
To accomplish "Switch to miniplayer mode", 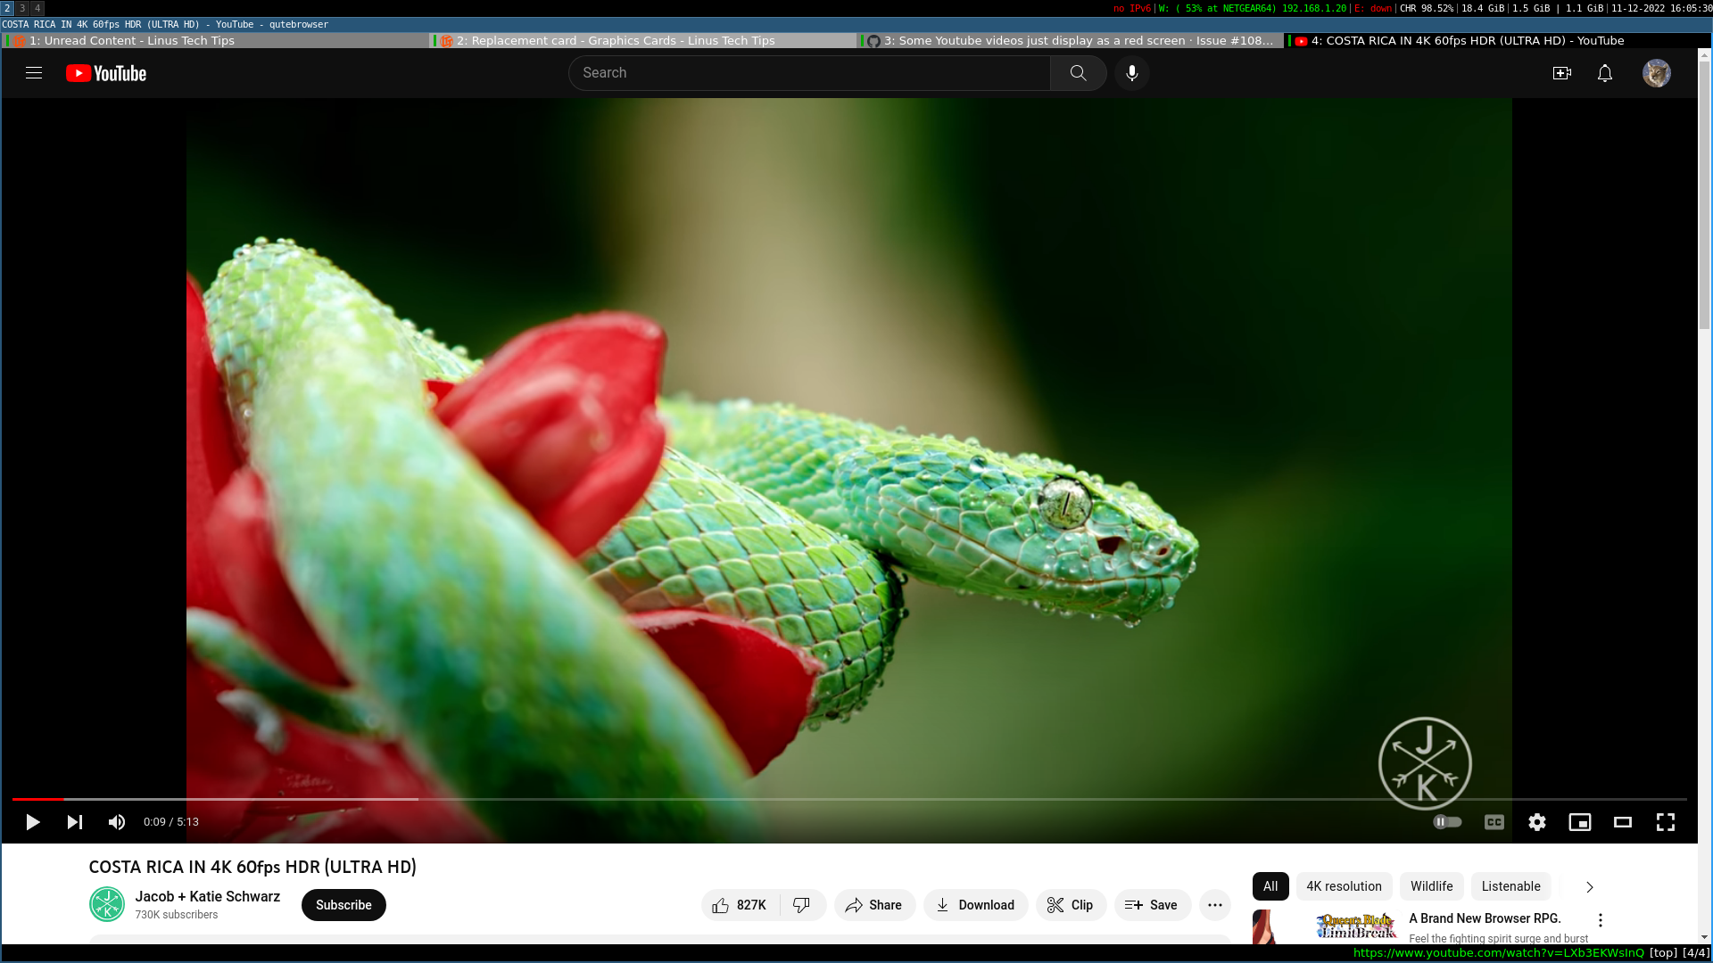I will click(x=1579, y=822).
